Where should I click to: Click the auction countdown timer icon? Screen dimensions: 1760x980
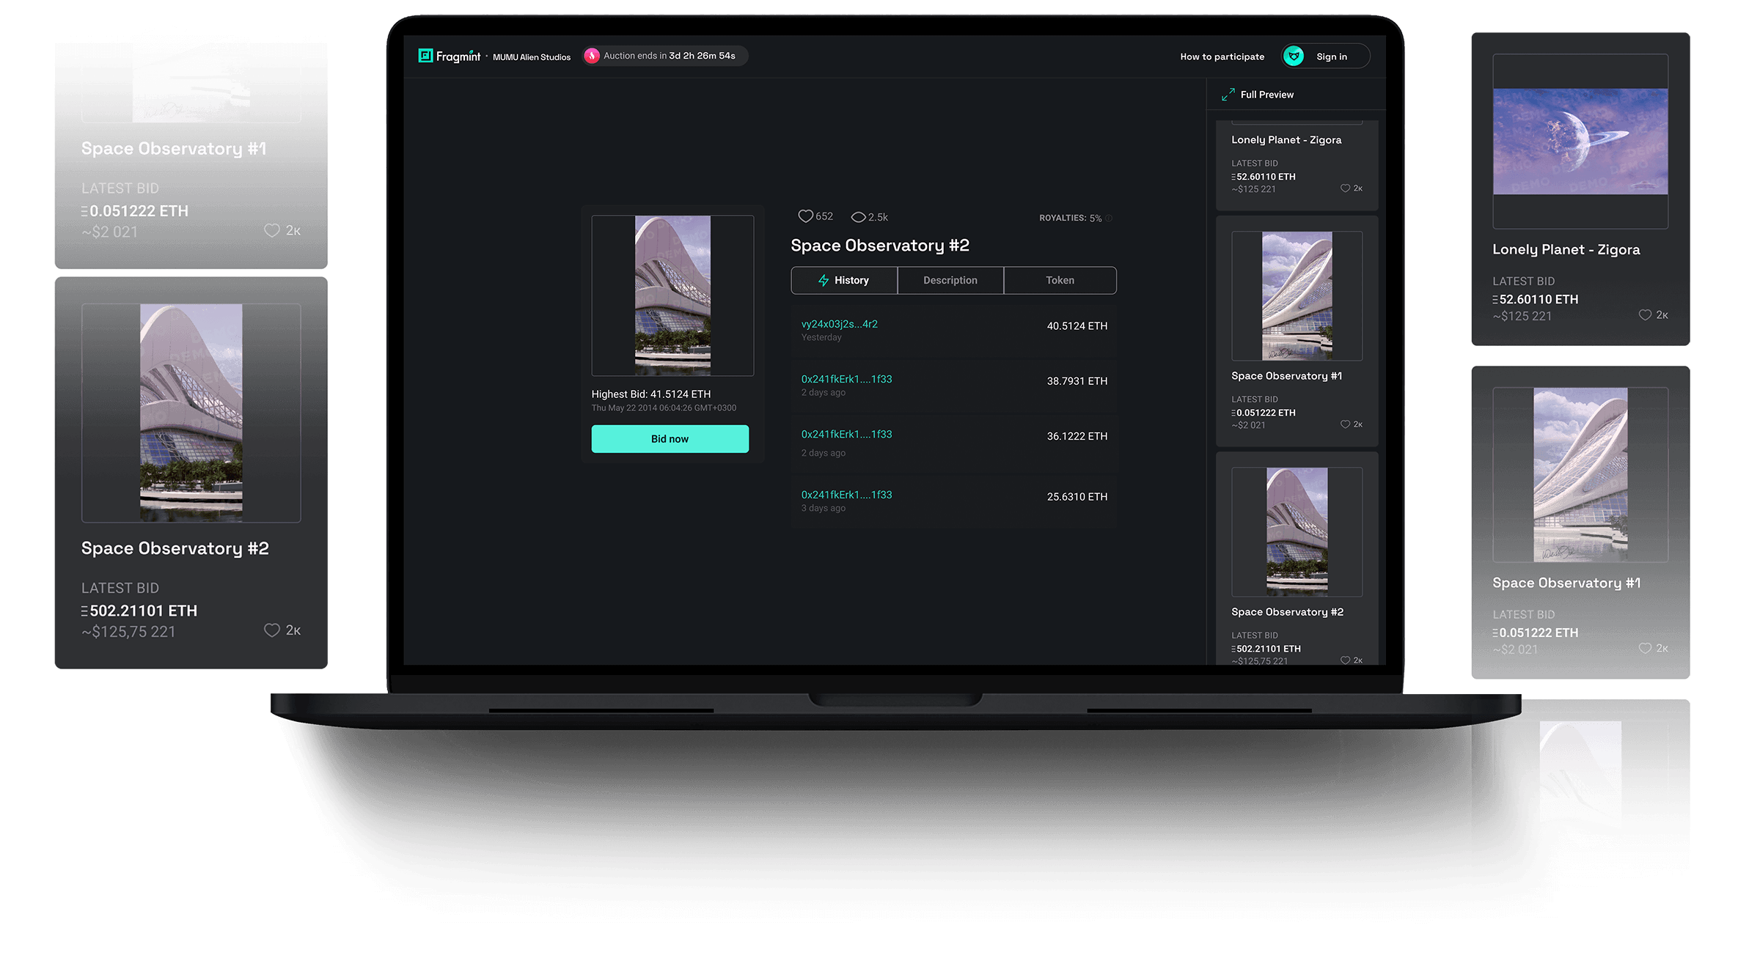coord(593,56)
